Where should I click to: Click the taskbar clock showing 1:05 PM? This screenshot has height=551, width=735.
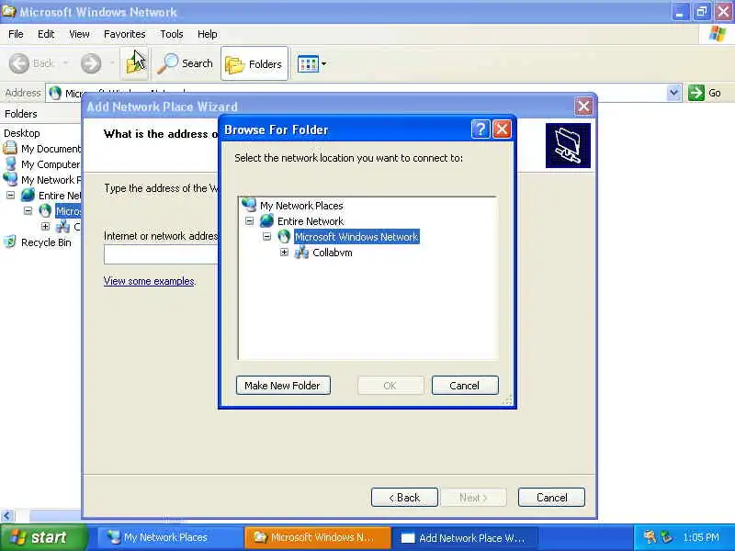[701, 537]
